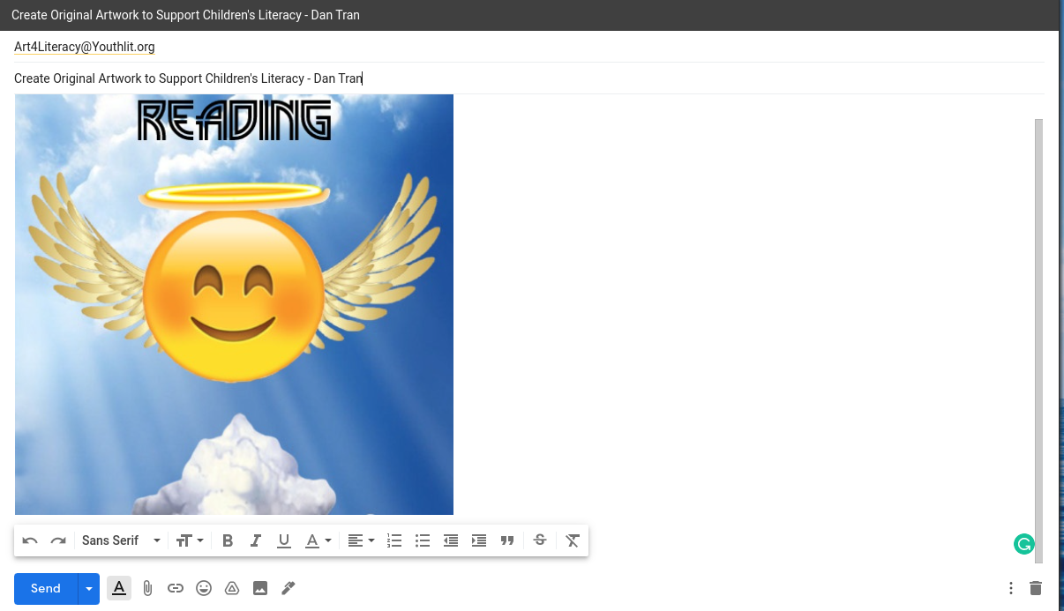Image resolution: width=1064 pixels, height=611 pixels.
Task: Open the text size menu
Action: [x=190, y=540]
